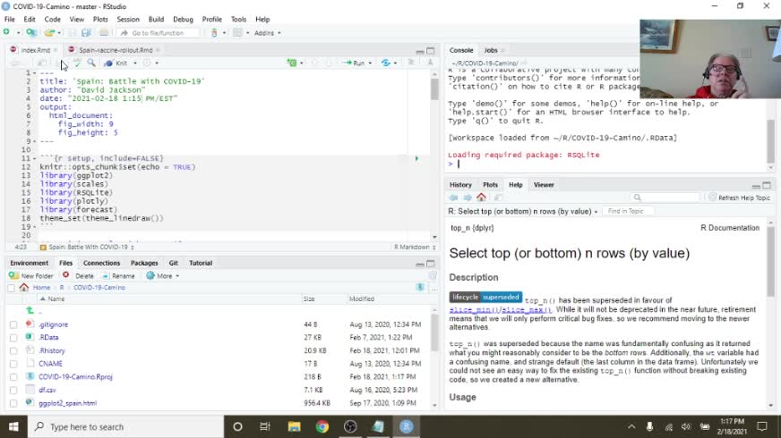Switch to the Environment tab
The height and width of the screenshot is (438, 781).
(29, 263)
